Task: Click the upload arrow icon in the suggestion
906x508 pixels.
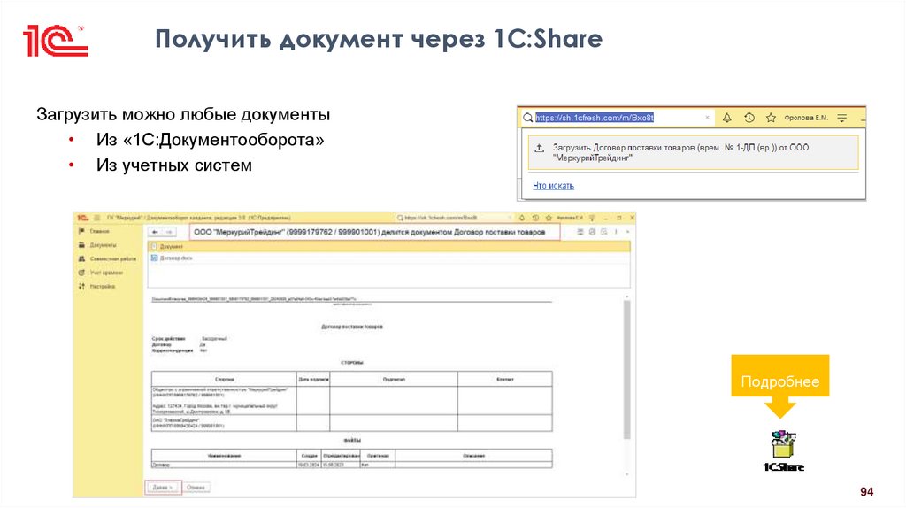Action: click(539, 148)
